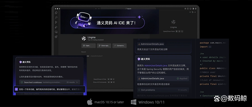Click the package com.macro code line
Image resolution: width=252 pixels, height=107 pixels.
click(x=213, y=43)
